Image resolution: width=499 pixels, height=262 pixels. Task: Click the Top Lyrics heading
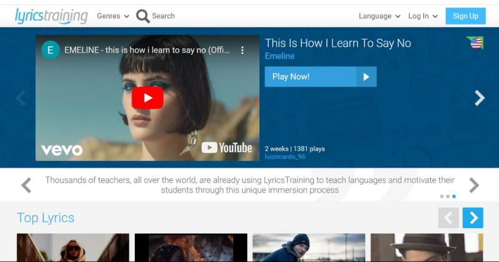(x=46, y=218)
